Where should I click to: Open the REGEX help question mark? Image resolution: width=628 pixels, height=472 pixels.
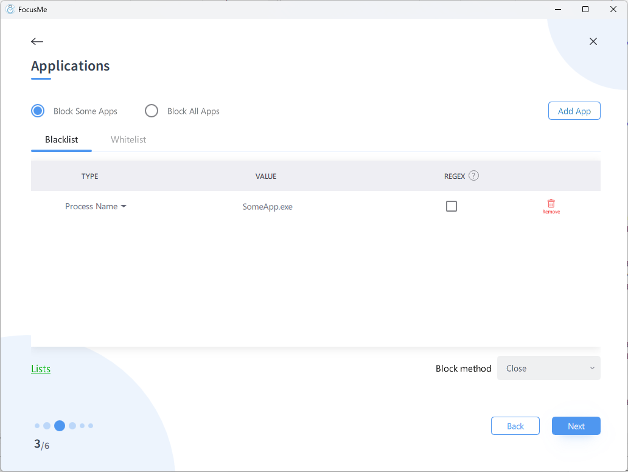pos(473,176)
